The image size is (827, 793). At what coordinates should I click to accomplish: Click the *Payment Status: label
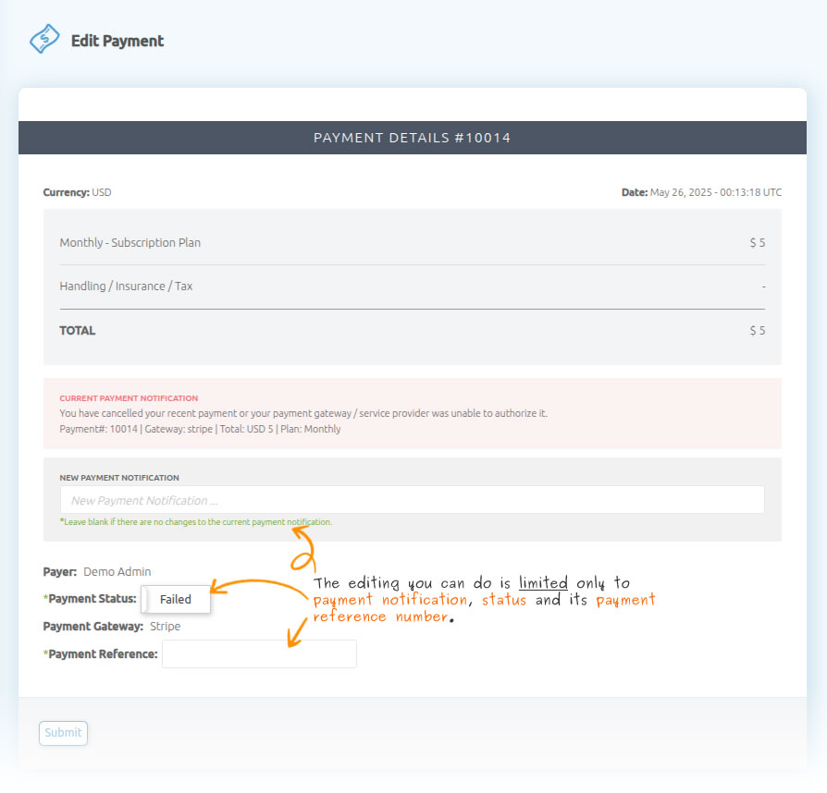(x=90, y=599)
